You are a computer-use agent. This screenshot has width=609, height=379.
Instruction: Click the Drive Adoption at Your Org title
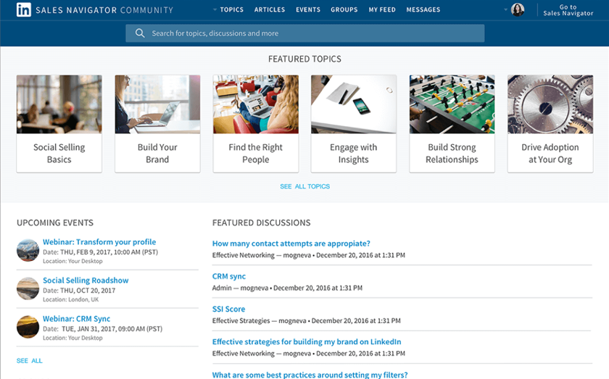(550, 154)
